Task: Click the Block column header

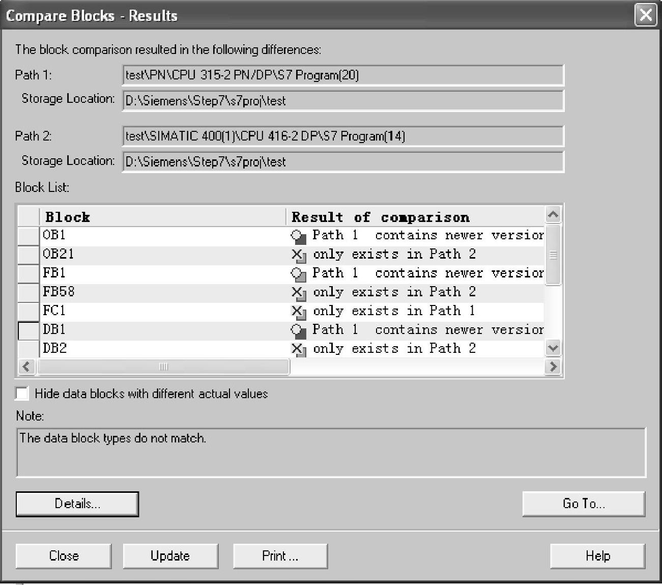Action: [163, 217]
